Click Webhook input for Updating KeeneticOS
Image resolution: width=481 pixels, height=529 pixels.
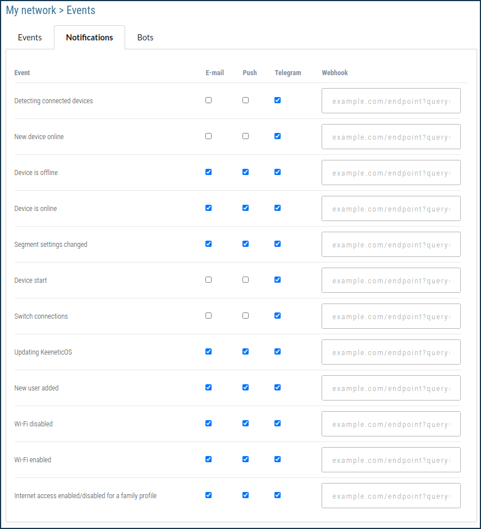tap(391, 352)
